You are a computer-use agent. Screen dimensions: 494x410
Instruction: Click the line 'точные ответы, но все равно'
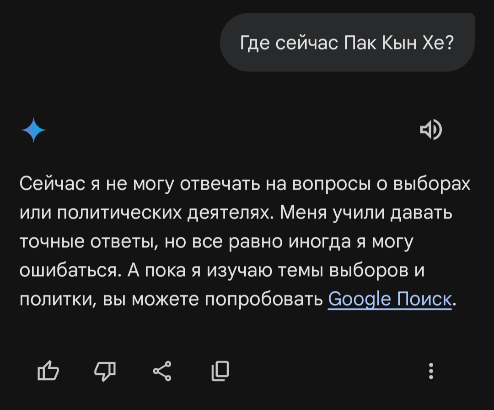pyautogui.click(x=216, y=242)
